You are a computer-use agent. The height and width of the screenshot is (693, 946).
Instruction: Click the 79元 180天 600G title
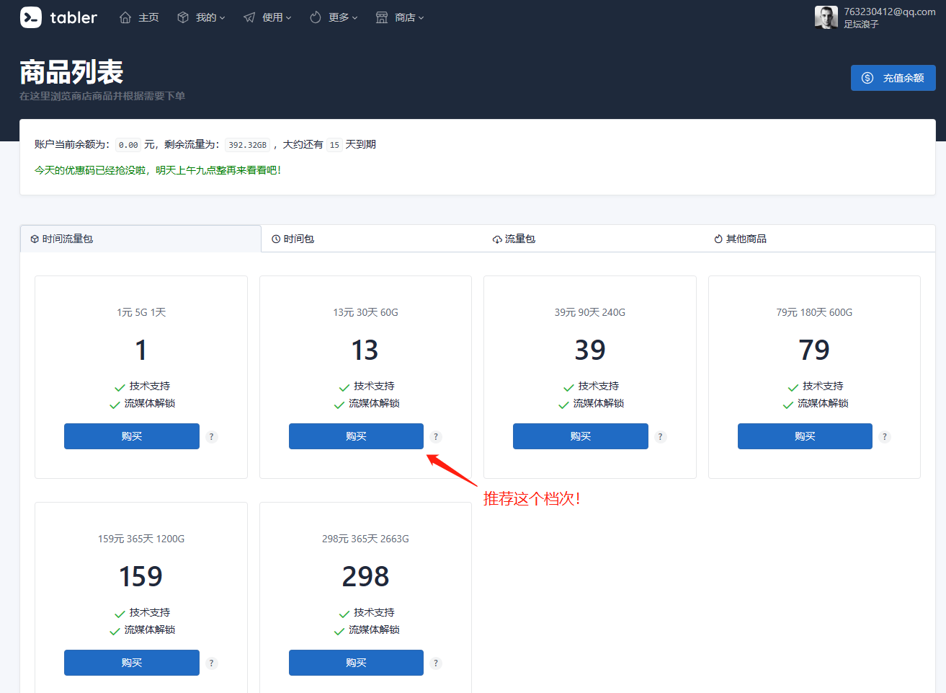814,312
